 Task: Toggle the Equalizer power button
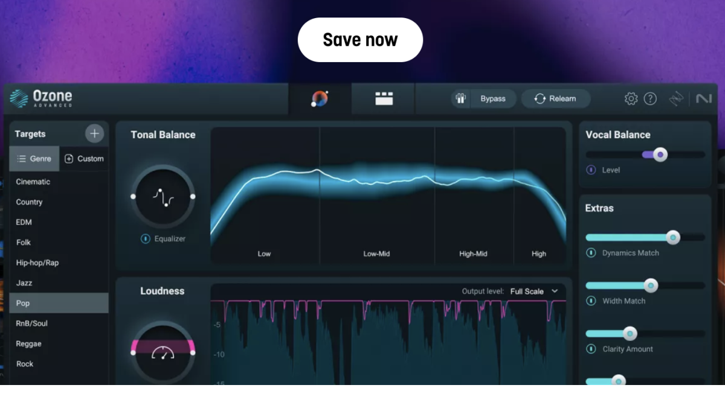(145, 239)
